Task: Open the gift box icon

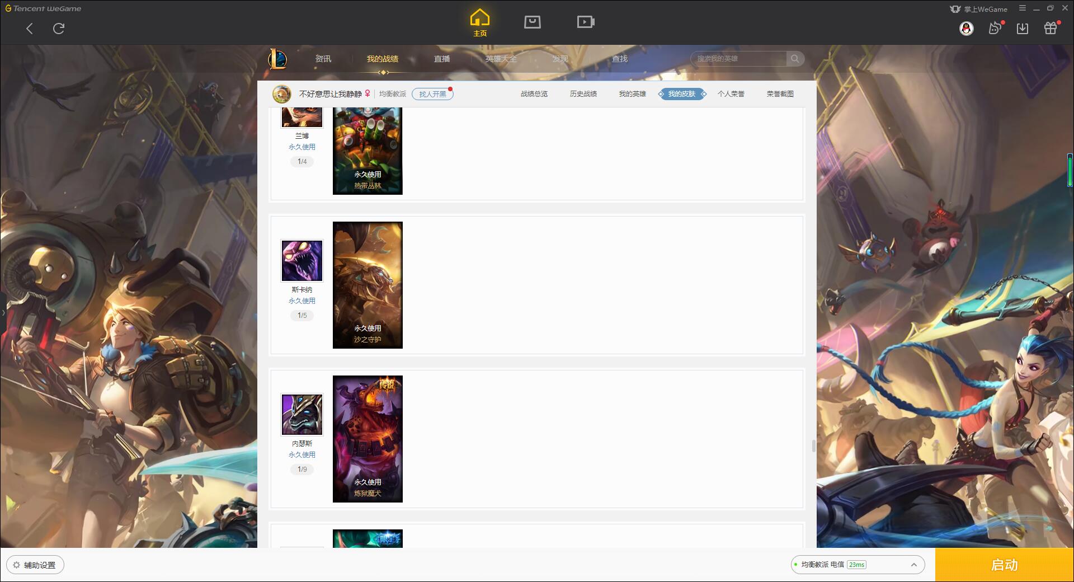Action: click(1051, 29)
